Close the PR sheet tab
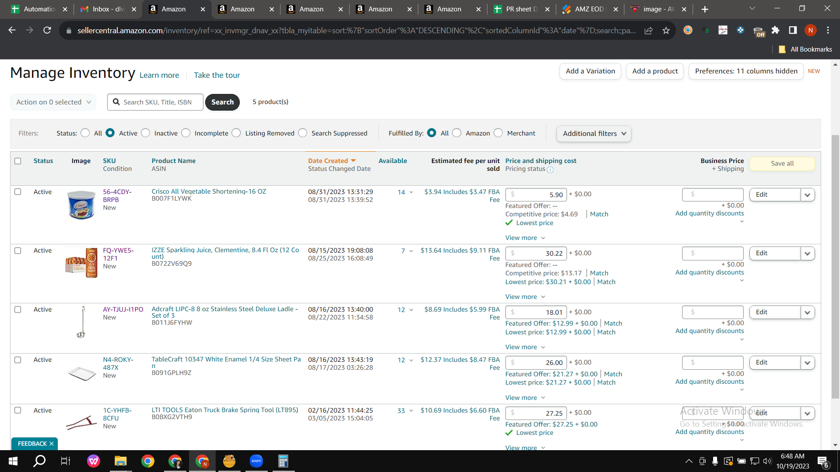The height and width of the screenshot is (472, 840). point(547,9)
